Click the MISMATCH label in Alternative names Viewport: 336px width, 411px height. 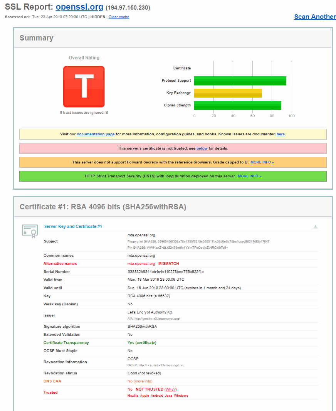pos(169,264)
